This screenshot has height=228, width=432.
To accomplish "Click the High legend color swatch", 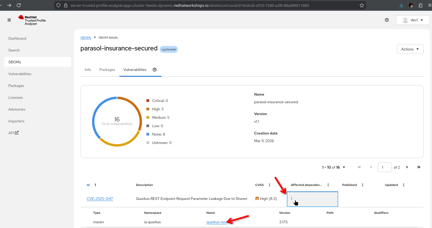I will 148,109.
